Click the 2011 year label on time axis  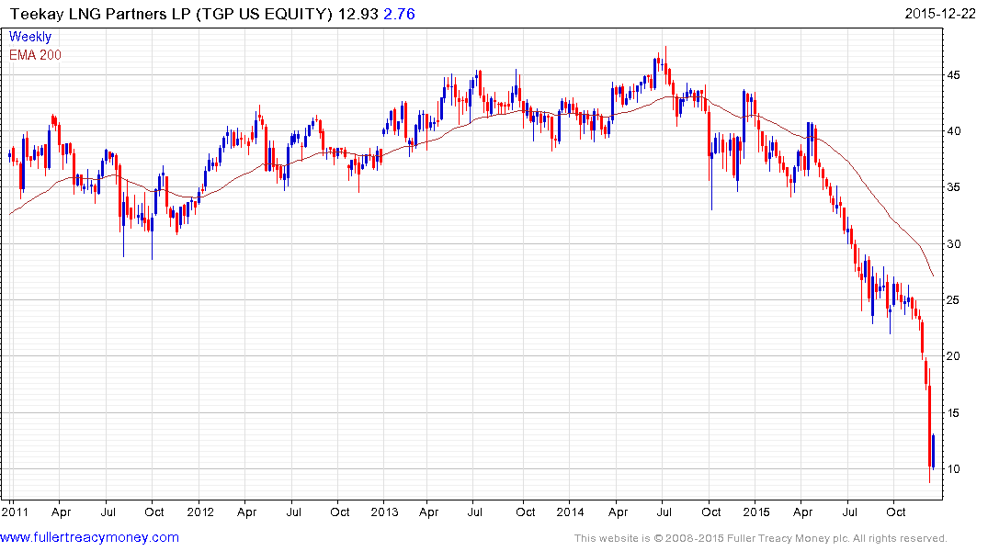(x=15, y=512)
